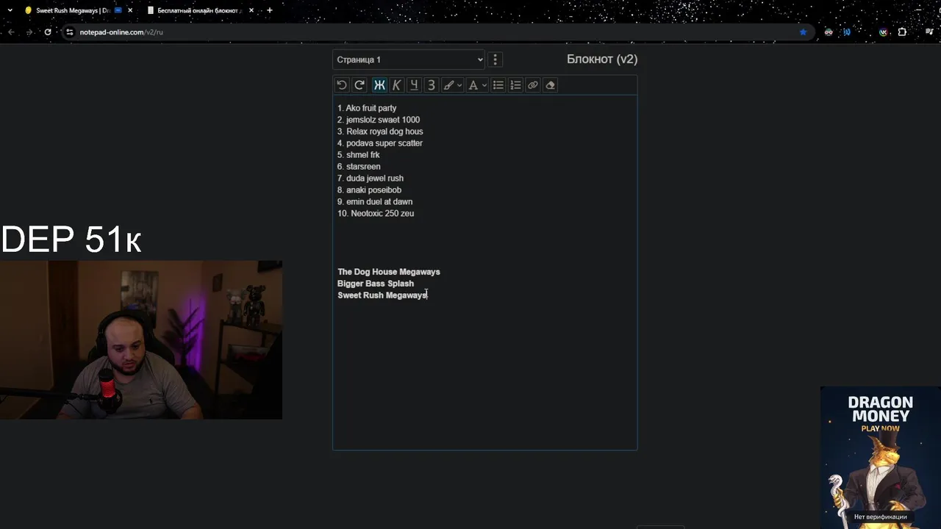
Task: Click line "8. anaki poseibob"
Action: coord(369,190)
